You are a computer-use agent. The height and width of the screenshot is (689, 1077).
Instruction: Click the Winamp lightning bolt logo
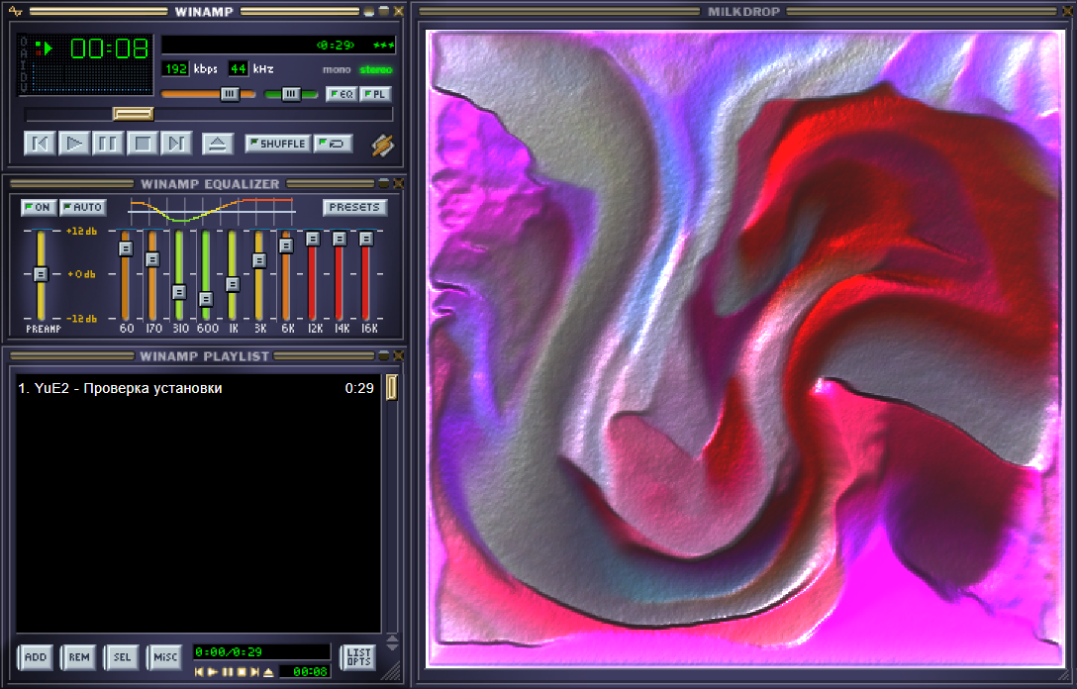coord(382,145)
